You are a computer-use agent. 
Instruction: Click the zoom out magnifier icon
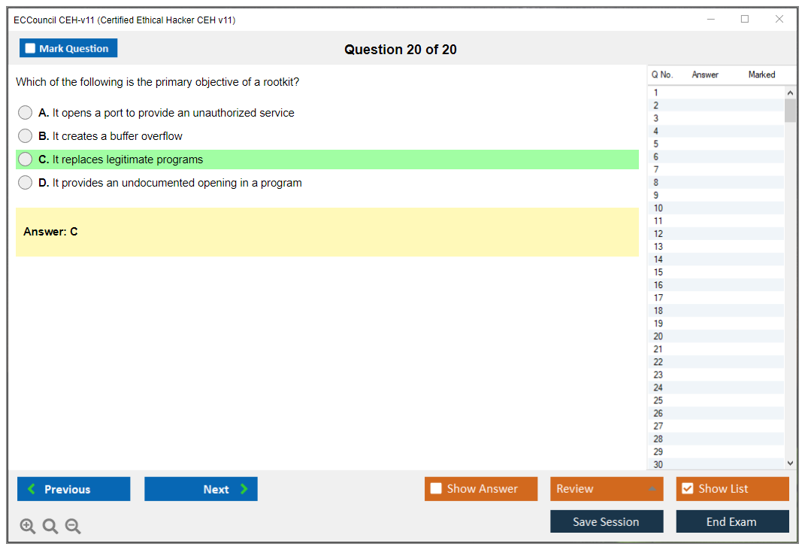pyautogui.click(x=73, y=526)
